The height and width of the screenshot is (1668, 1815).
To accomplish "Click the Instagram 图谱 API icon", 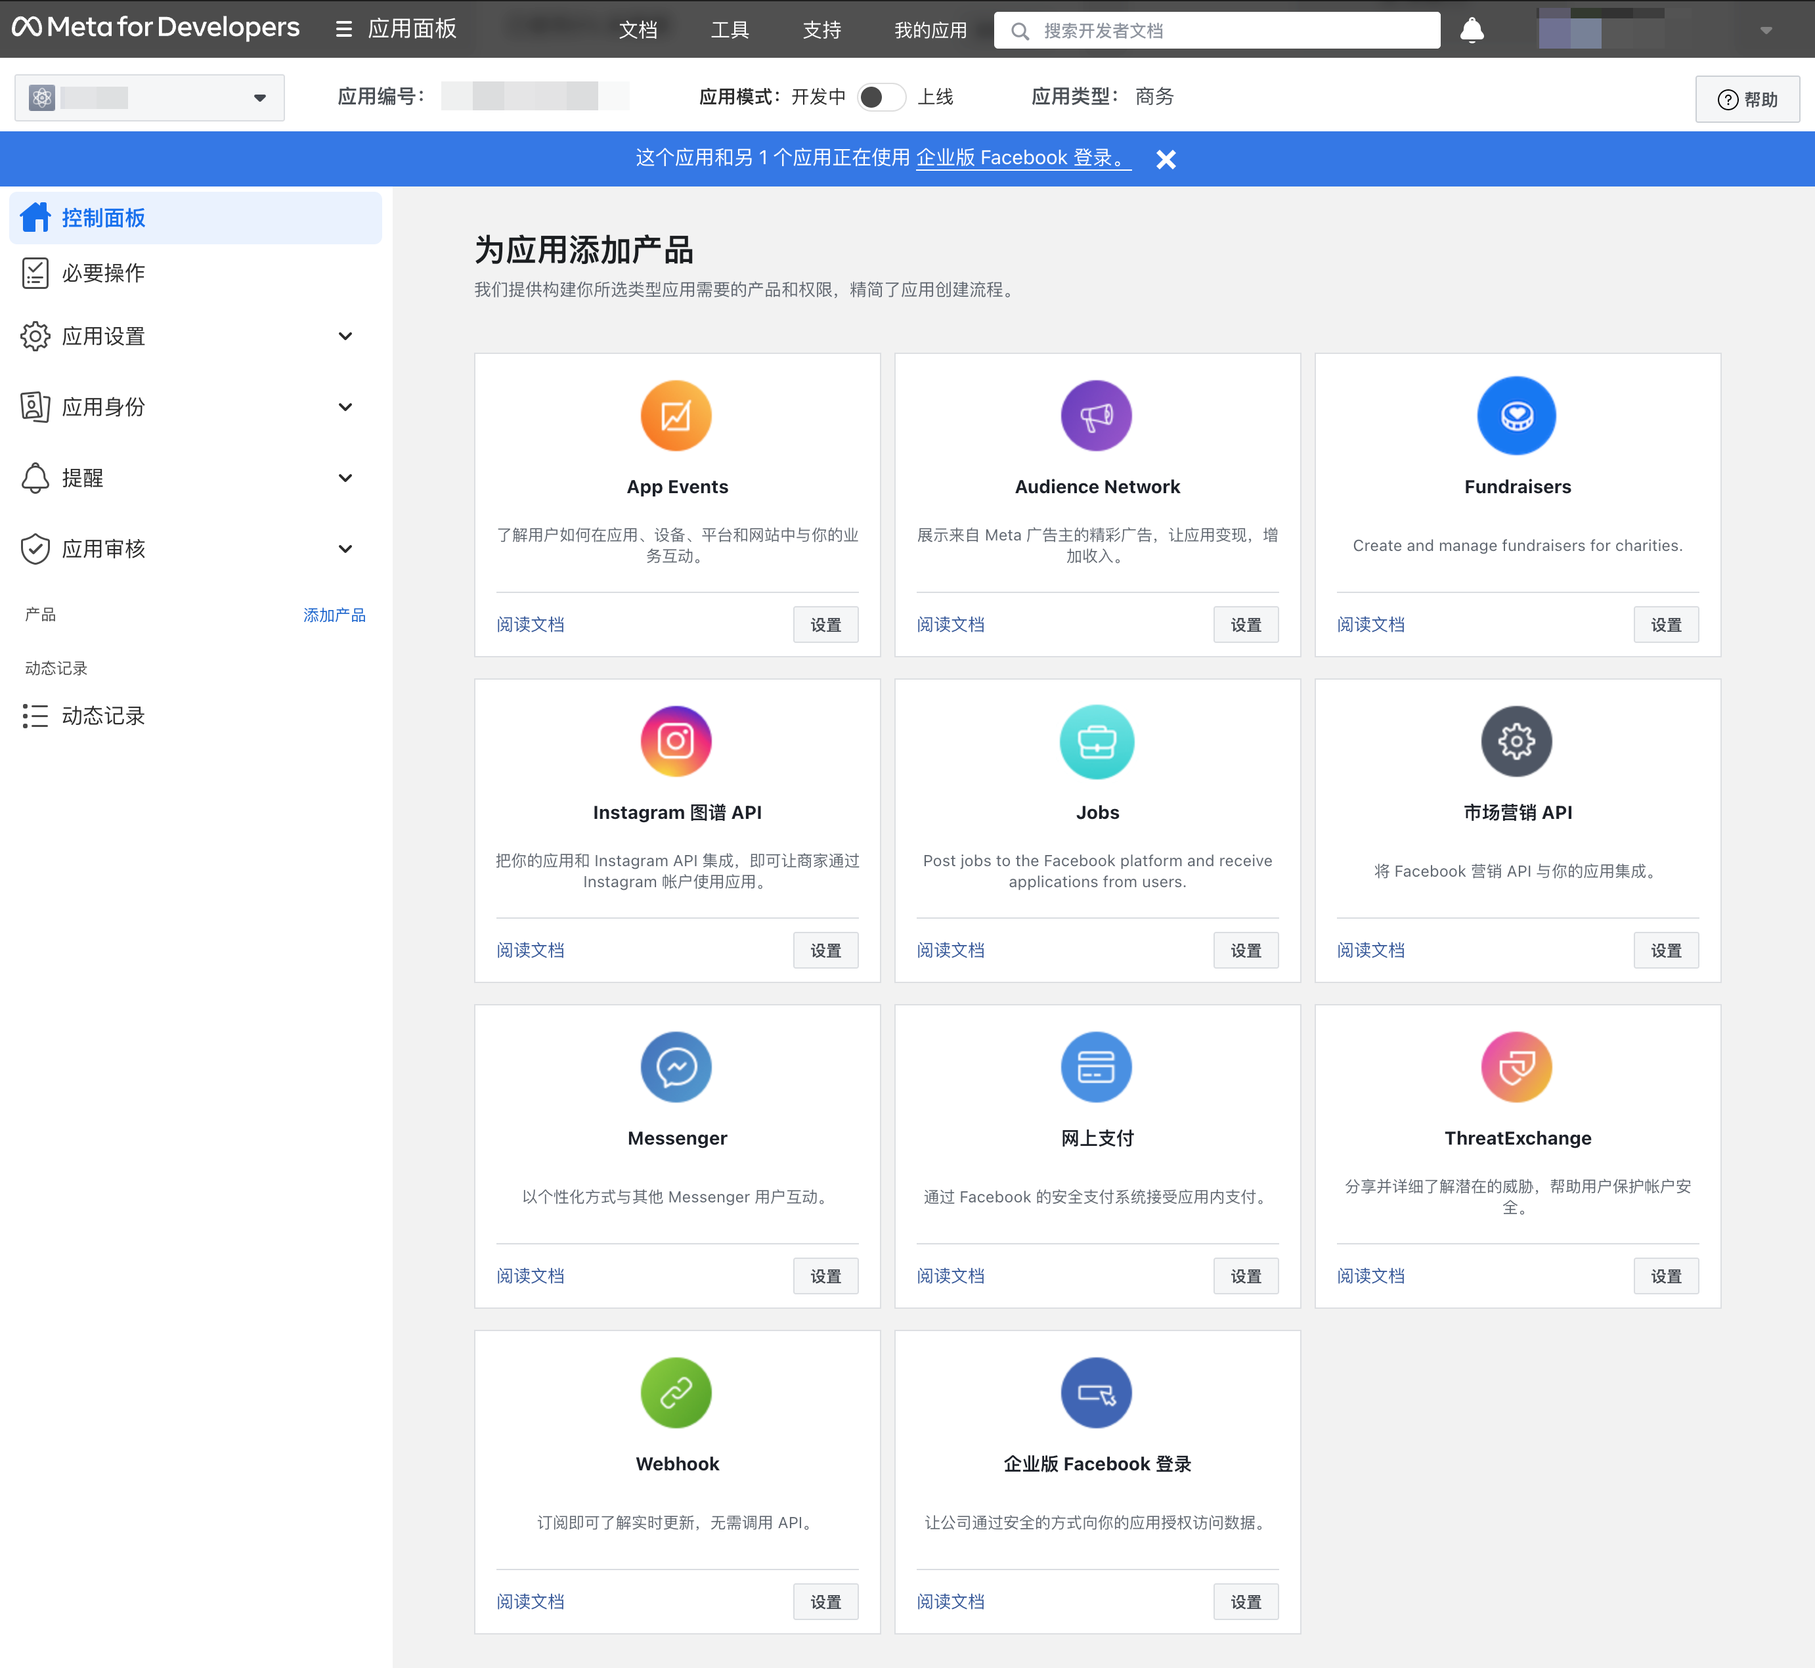I will click(676, 741).
